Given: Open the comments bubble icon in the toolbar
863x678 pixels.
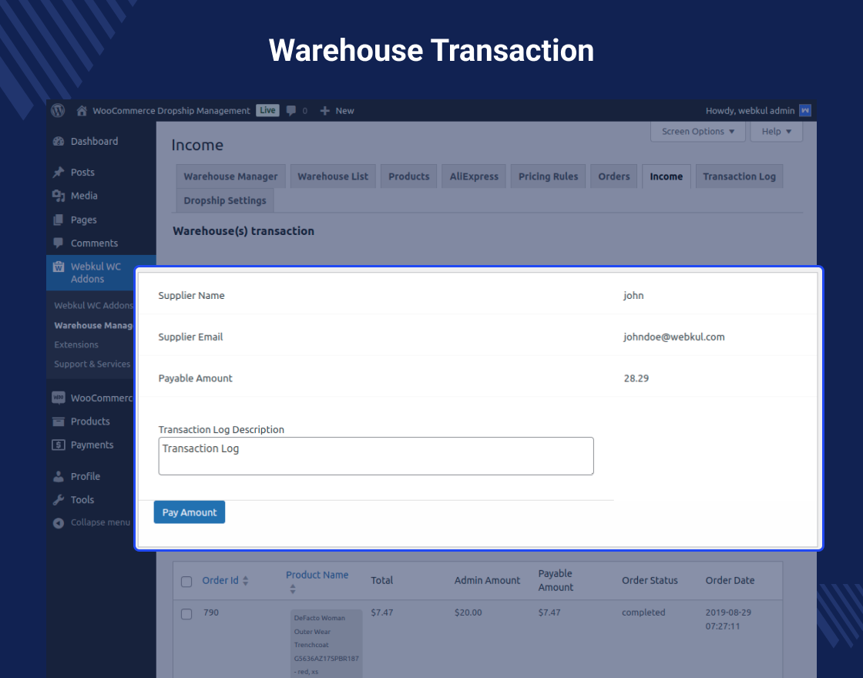Looking at the screenshot, I should pyautogui.click(x=290, y=110).
